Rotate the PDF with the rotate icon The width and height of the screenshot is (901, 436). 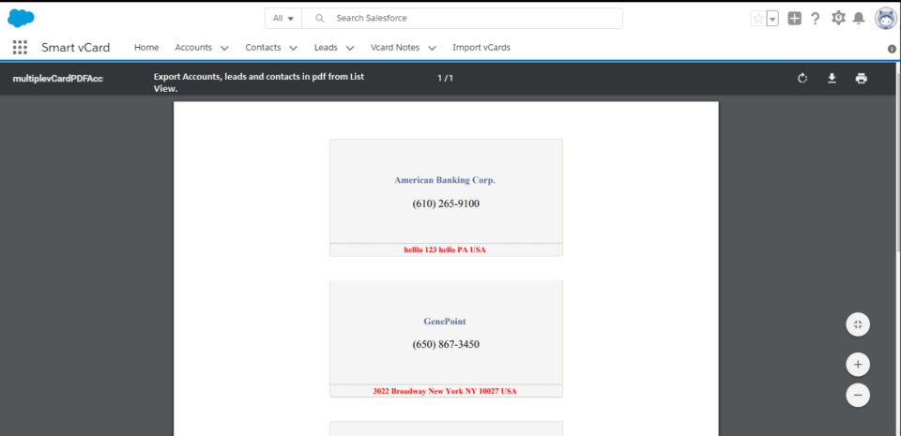click(802, 78)
